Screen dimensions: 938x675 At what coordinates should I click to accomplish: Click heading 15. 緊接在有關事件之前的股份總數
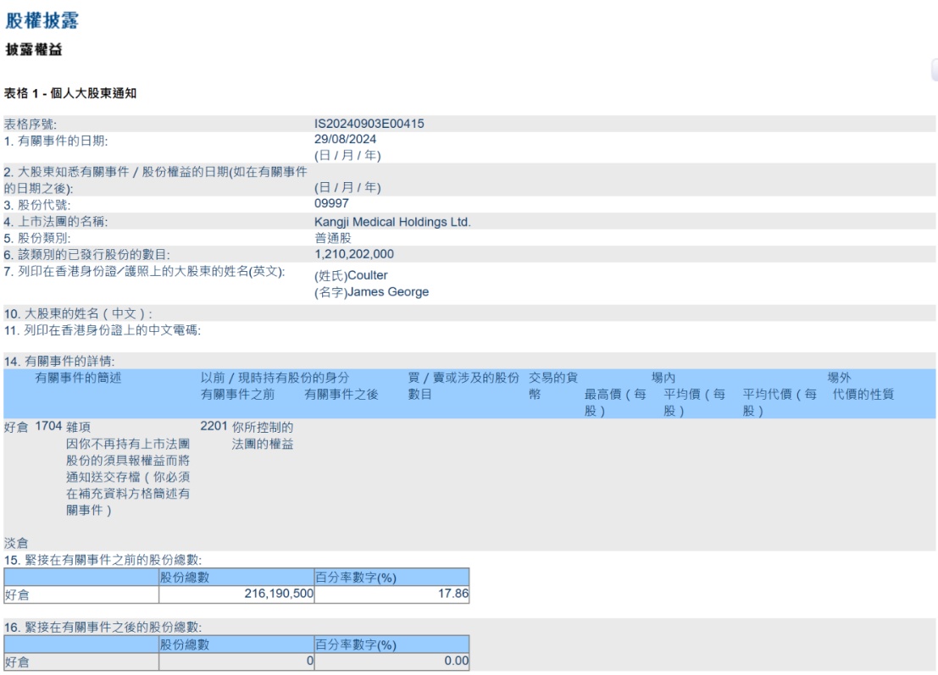[103, 560]
